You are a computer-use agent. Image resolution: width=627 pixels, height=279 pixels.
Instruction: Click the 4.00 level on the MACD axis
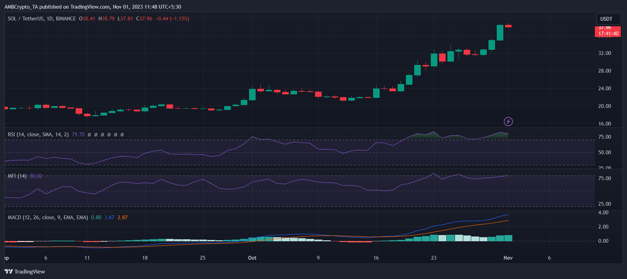(x=603, y=213)
